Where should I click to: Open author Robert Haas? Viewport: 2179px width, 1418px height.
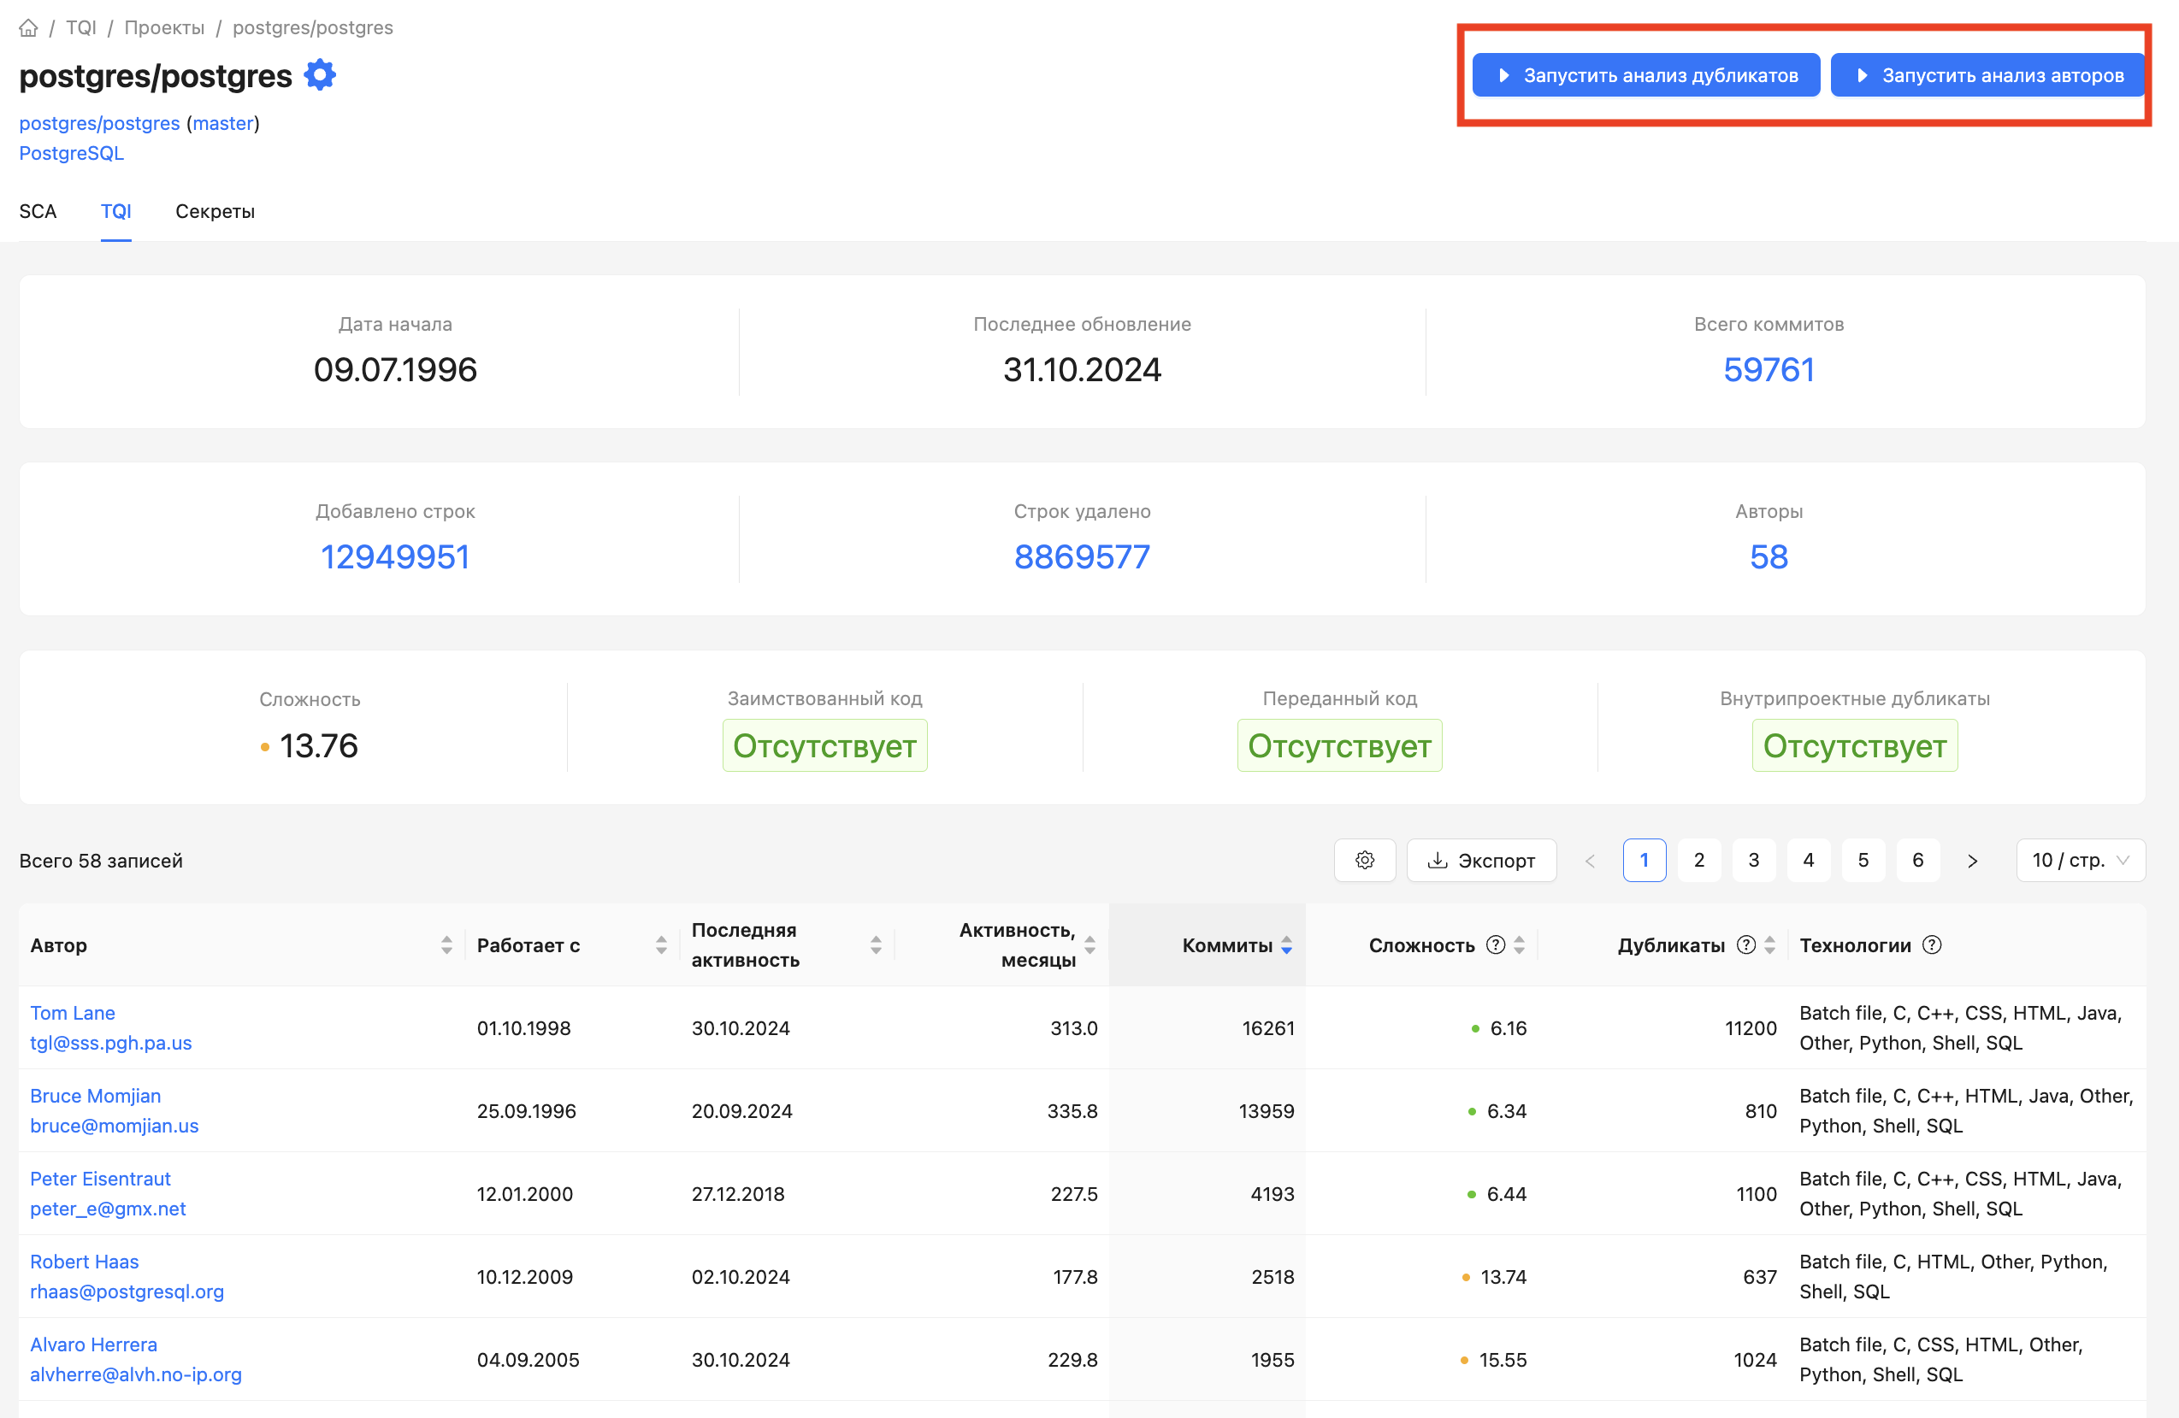point(84,1262)
